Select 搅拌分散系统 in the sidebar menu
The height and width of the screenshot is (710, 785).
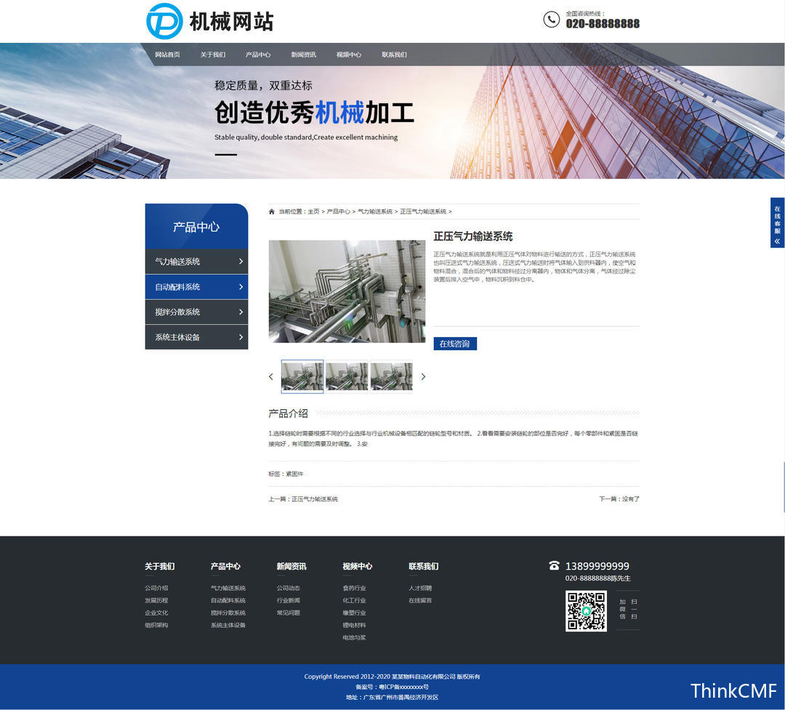196,312
